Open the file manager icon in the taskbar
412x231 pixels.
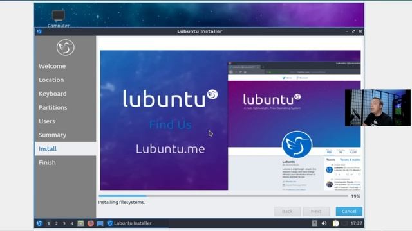pyautogui.click(x=80, y=223)
